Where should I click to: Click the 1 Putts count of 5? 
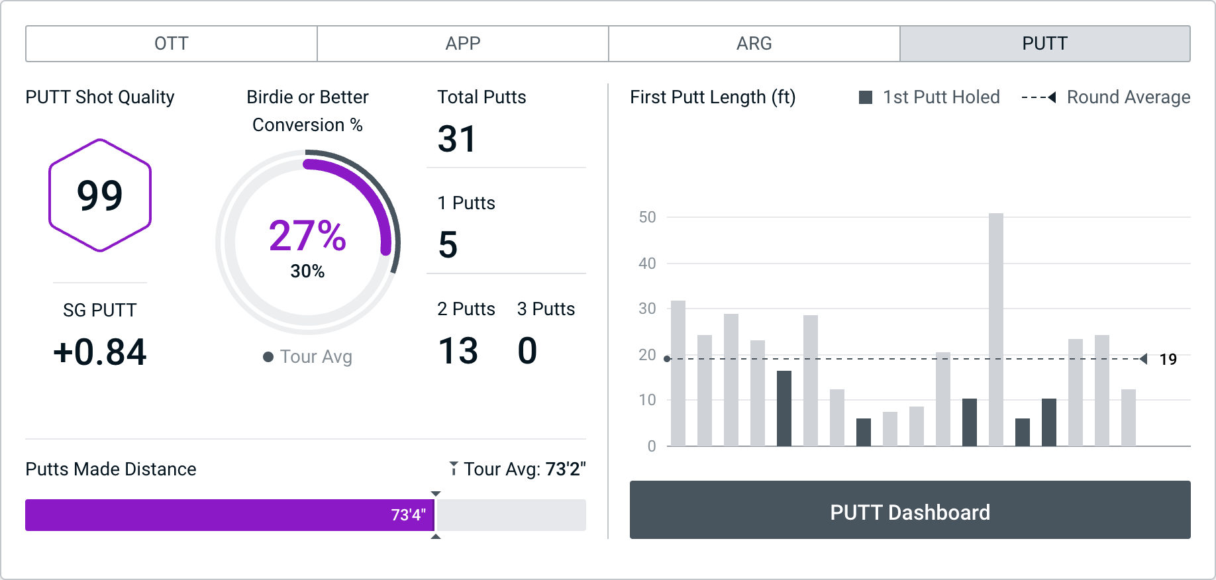click(448, 245)
